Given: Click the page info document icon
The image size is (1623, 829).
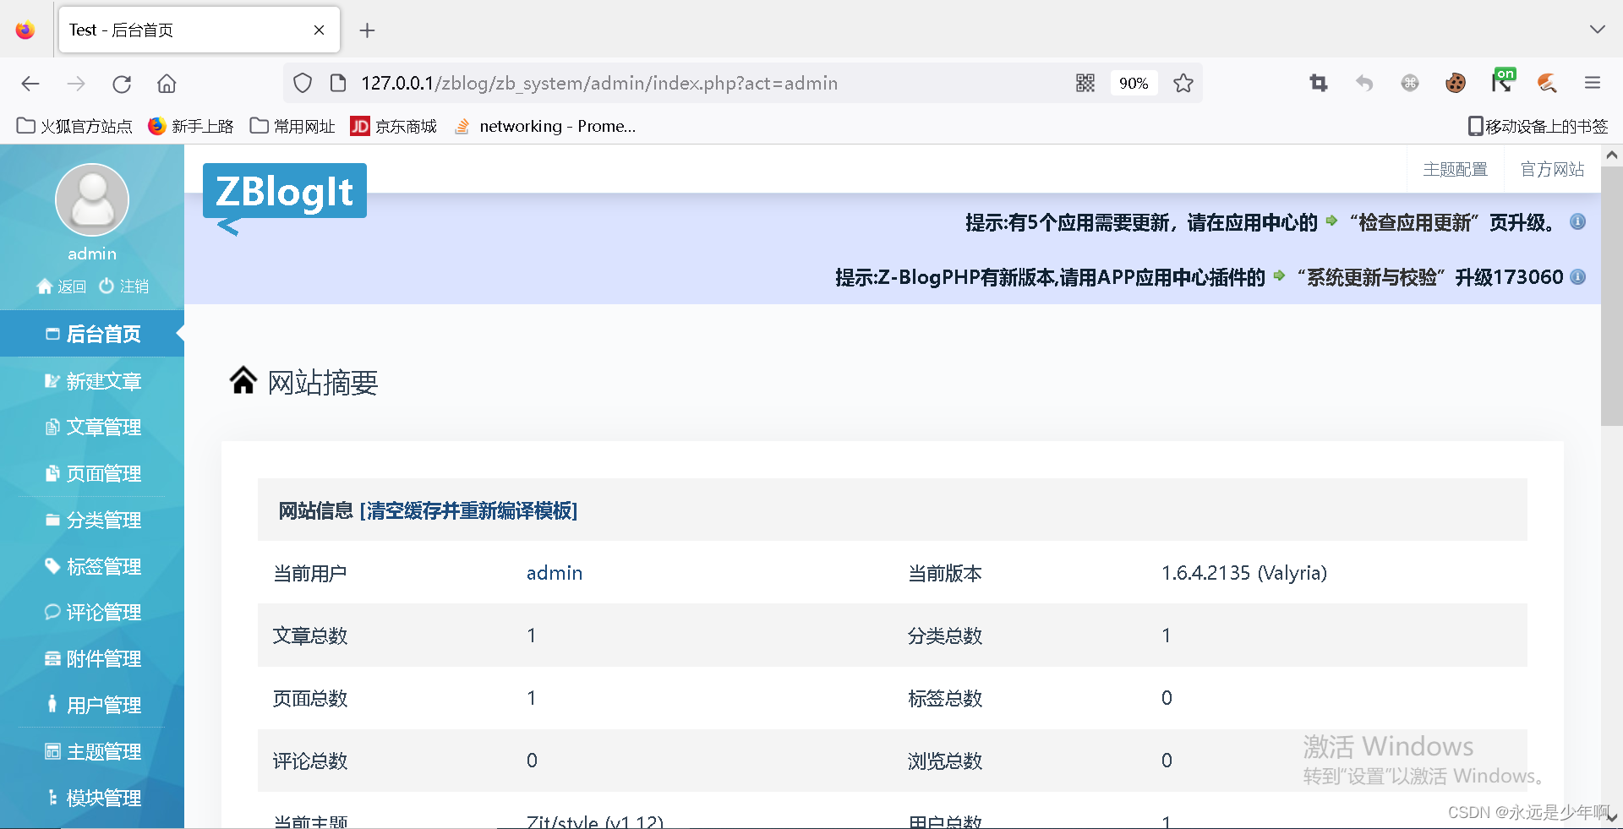Looking at the screenshot, I should 338,83.
